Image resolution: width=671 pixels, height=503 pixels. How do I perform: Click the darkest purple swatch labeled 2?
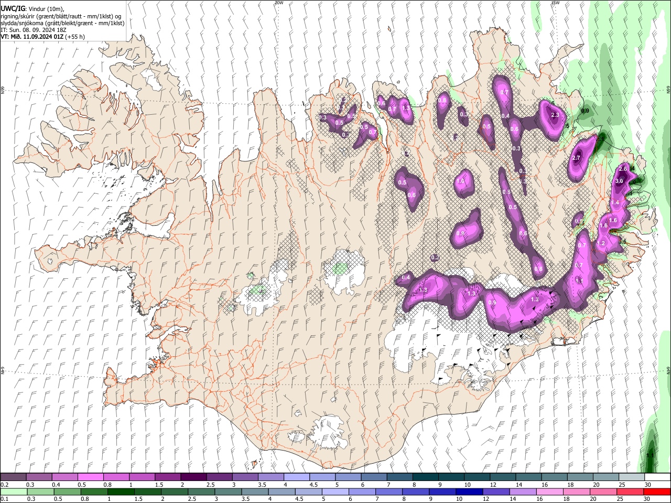pyautogui.click(x=193, y=477)
